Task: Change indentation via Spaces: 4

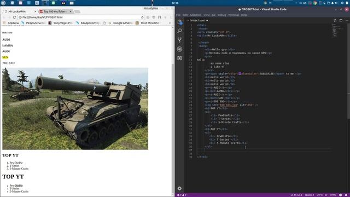Action: tap(310, 195)
